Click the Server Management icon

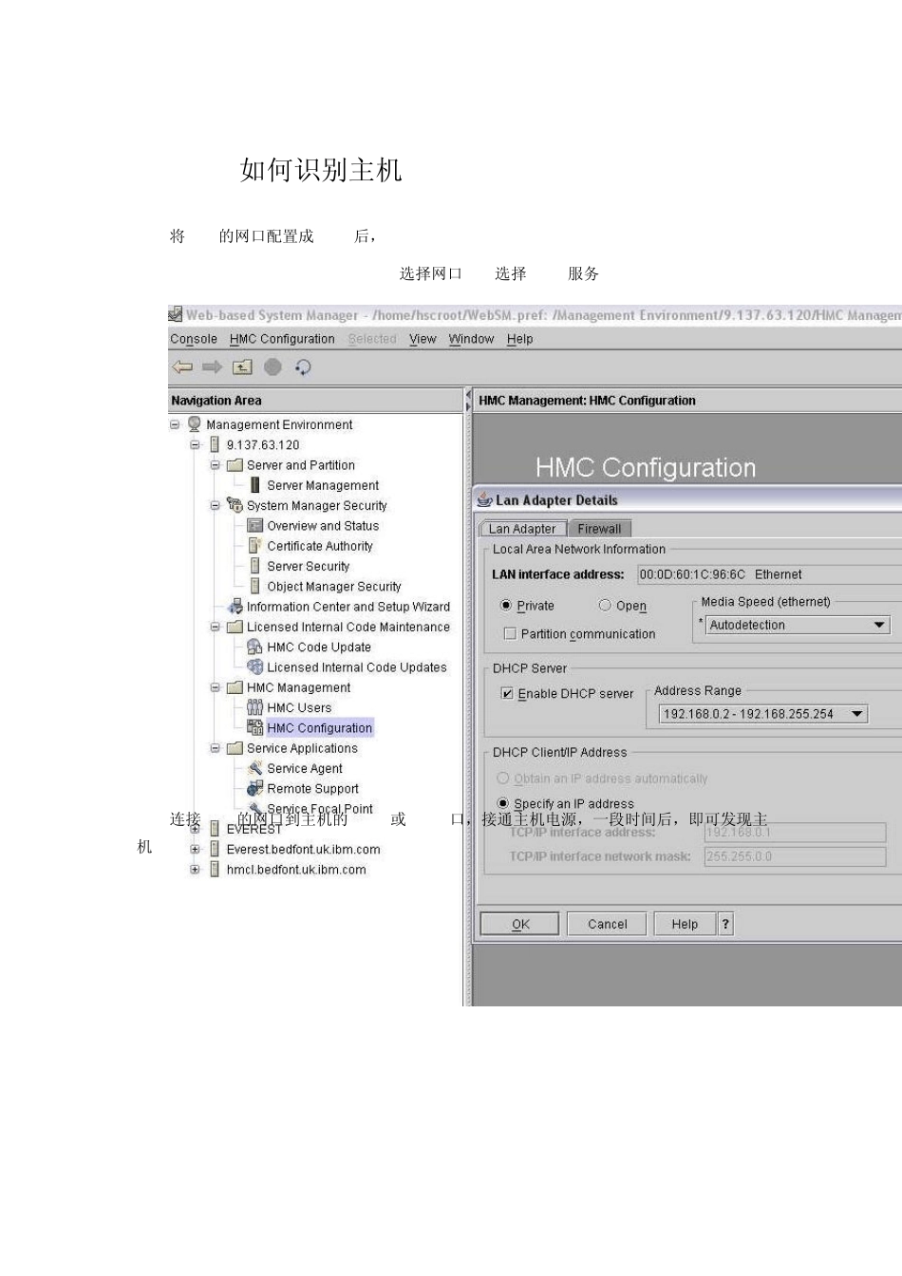pyautogui.click(x=254, y=485)
